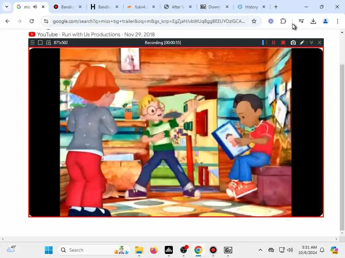Close the Google search tab
Viewport: 345px width, 258px height.
click(43, 7)
